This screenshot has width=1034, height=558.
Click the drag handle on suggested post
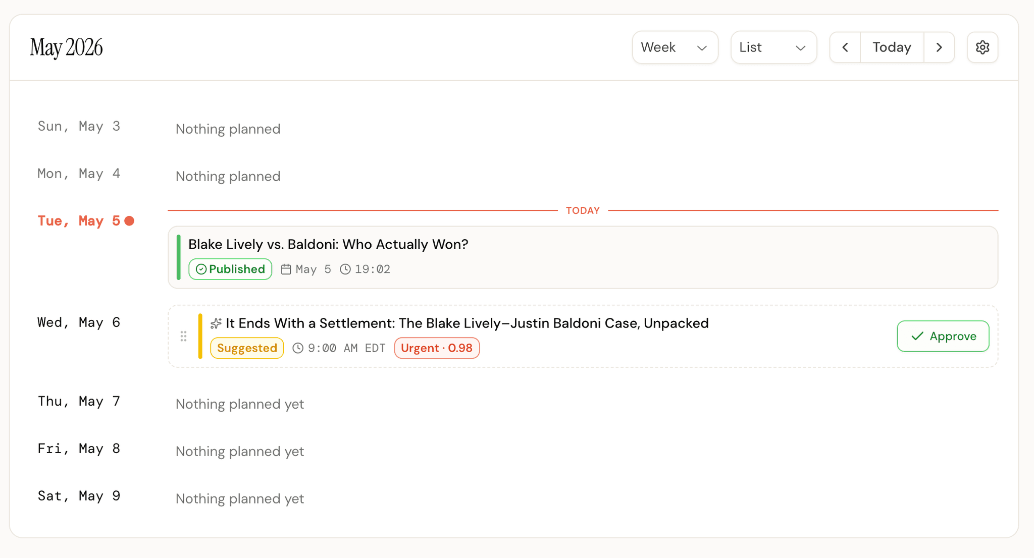click(184, 337)
